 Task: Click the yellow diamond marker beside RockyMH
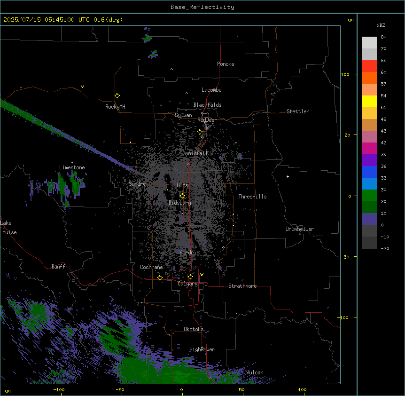117,96
